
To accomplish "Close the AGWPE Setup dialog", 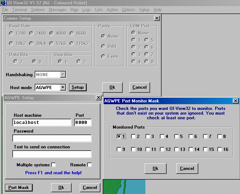I will point(99,97).
